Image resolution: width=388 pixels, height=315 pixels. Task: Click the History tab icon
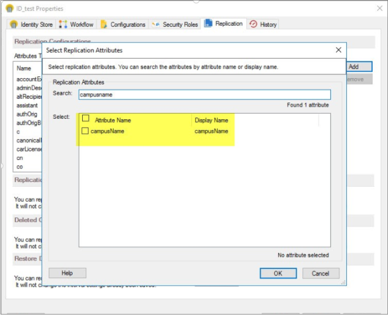coord(253,24)
